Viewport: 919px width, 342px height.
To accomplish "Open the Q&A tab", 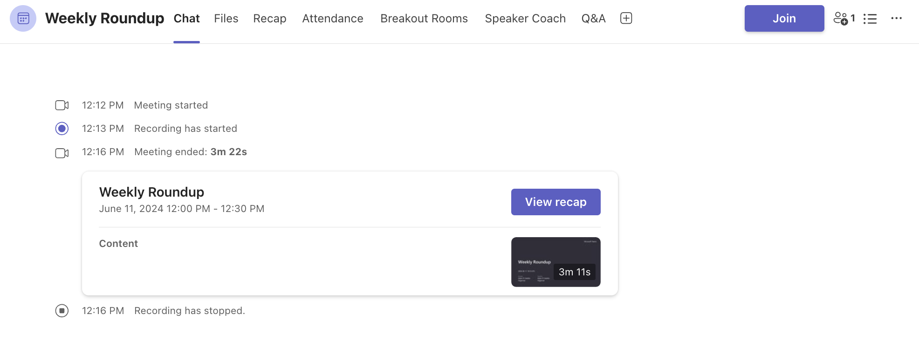I will (x=593, y=18).
